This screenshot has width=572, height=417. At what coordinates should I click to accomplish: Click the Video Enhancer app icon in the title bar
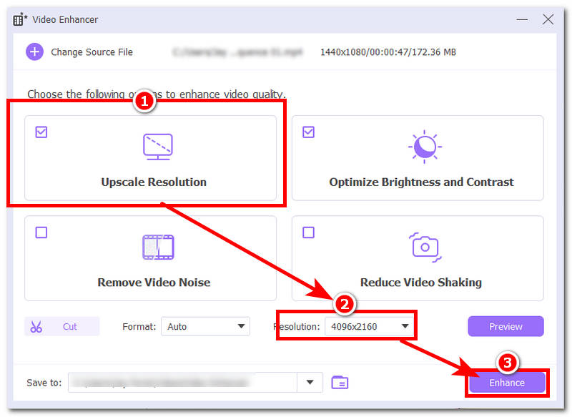[20, 19]
